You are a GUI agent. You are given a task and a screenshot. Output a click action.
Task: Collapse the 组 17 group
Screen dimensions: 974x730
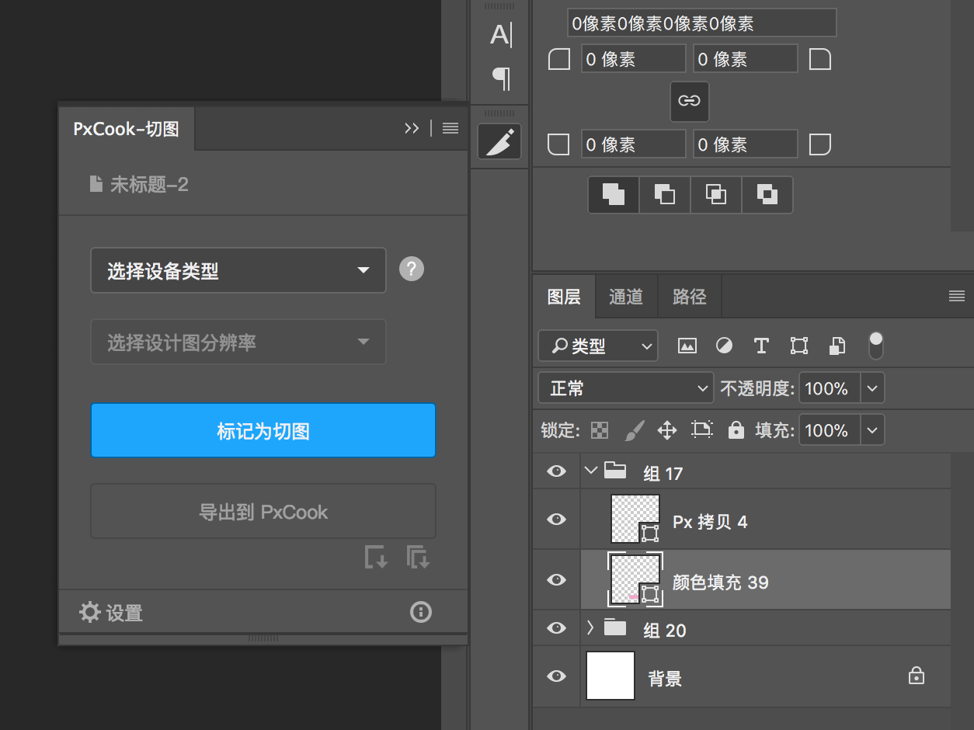coord(592,471)
